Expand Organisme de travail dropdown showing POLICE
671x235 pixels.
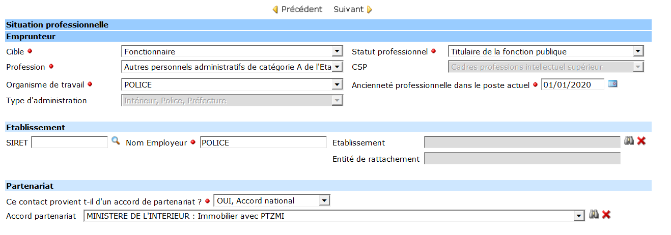(337, 85)
